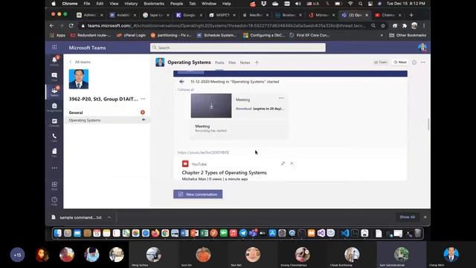Open the Bookmarks menu in menu bar
Viewport: 476px width, 268px height.
click(154, 4)
